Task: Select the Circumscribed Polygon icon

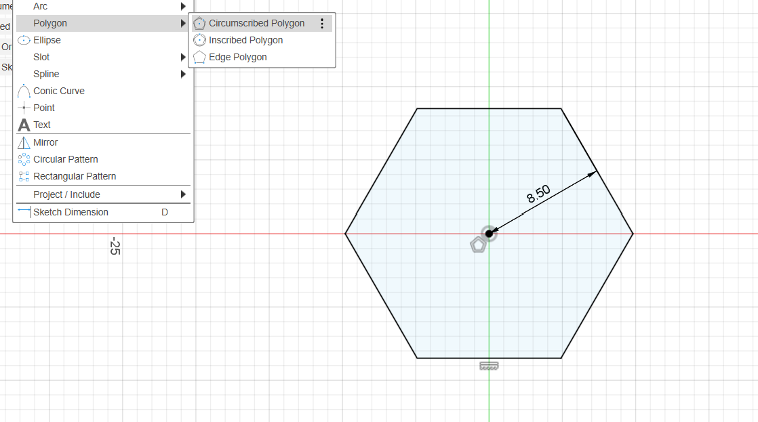Action: click(x=199, y=23)
